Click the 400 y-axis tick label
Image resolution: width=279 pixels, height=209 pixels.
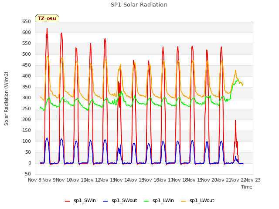pyautogui.click(x=27, y=76)
